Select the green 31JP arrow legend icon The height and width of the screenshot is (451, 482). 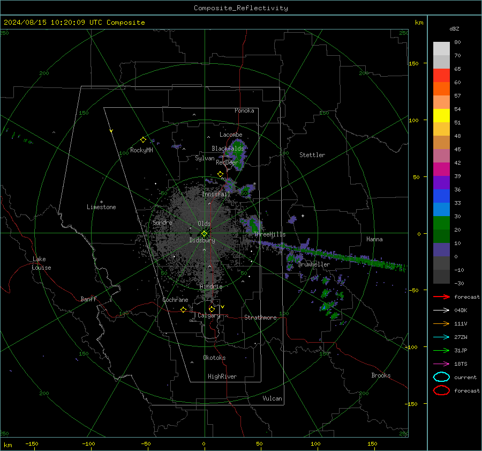click(x=441, y=350)
